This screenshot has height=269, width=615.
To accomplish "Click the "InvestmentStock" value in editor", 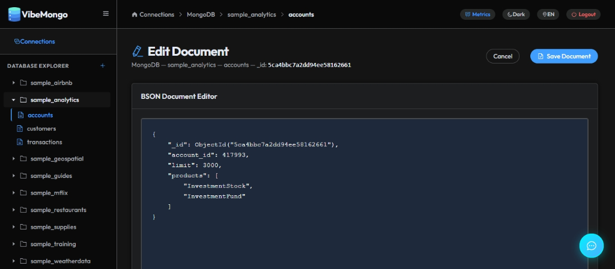I will click(216, 186).
